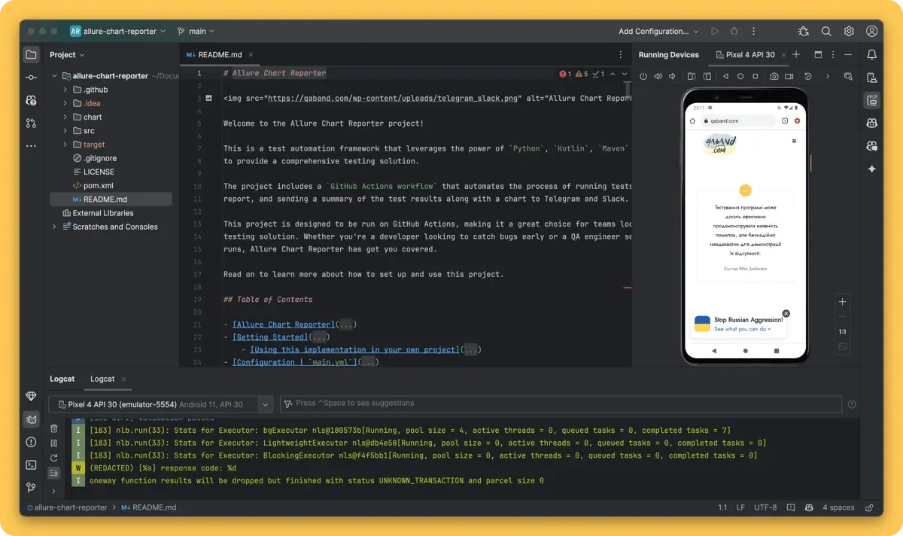
Task: Restart Logcat using the circular arrow icon
Action: tap(53, 458)
